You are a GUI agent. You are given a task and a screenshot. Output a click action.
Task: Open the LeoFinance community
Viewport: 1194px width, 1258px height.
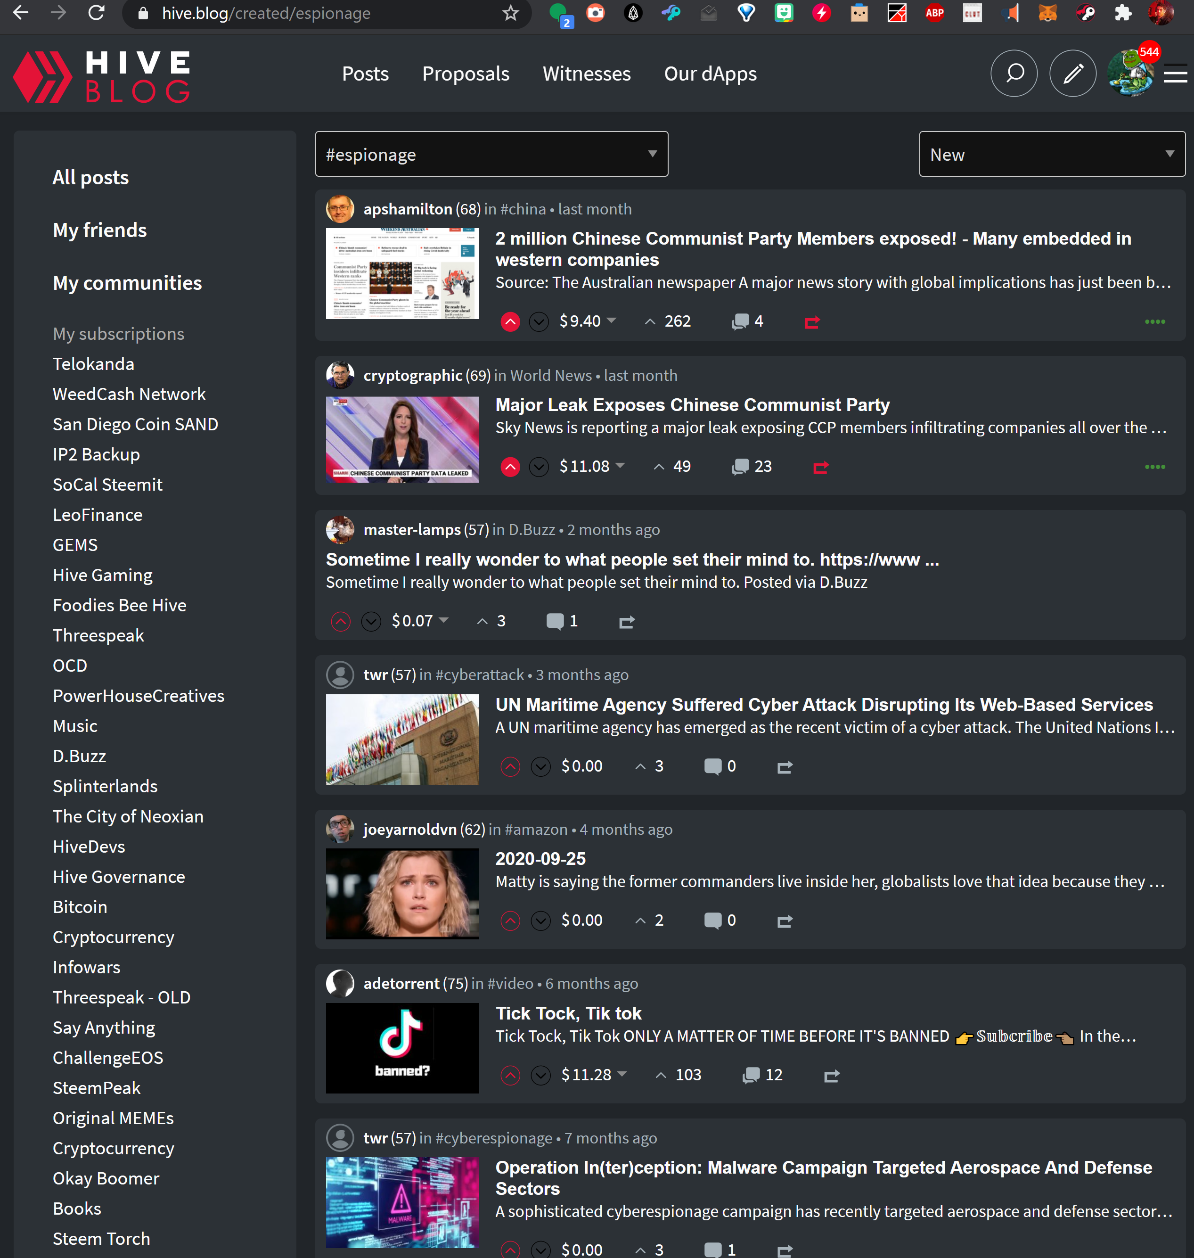click(98, 514)
